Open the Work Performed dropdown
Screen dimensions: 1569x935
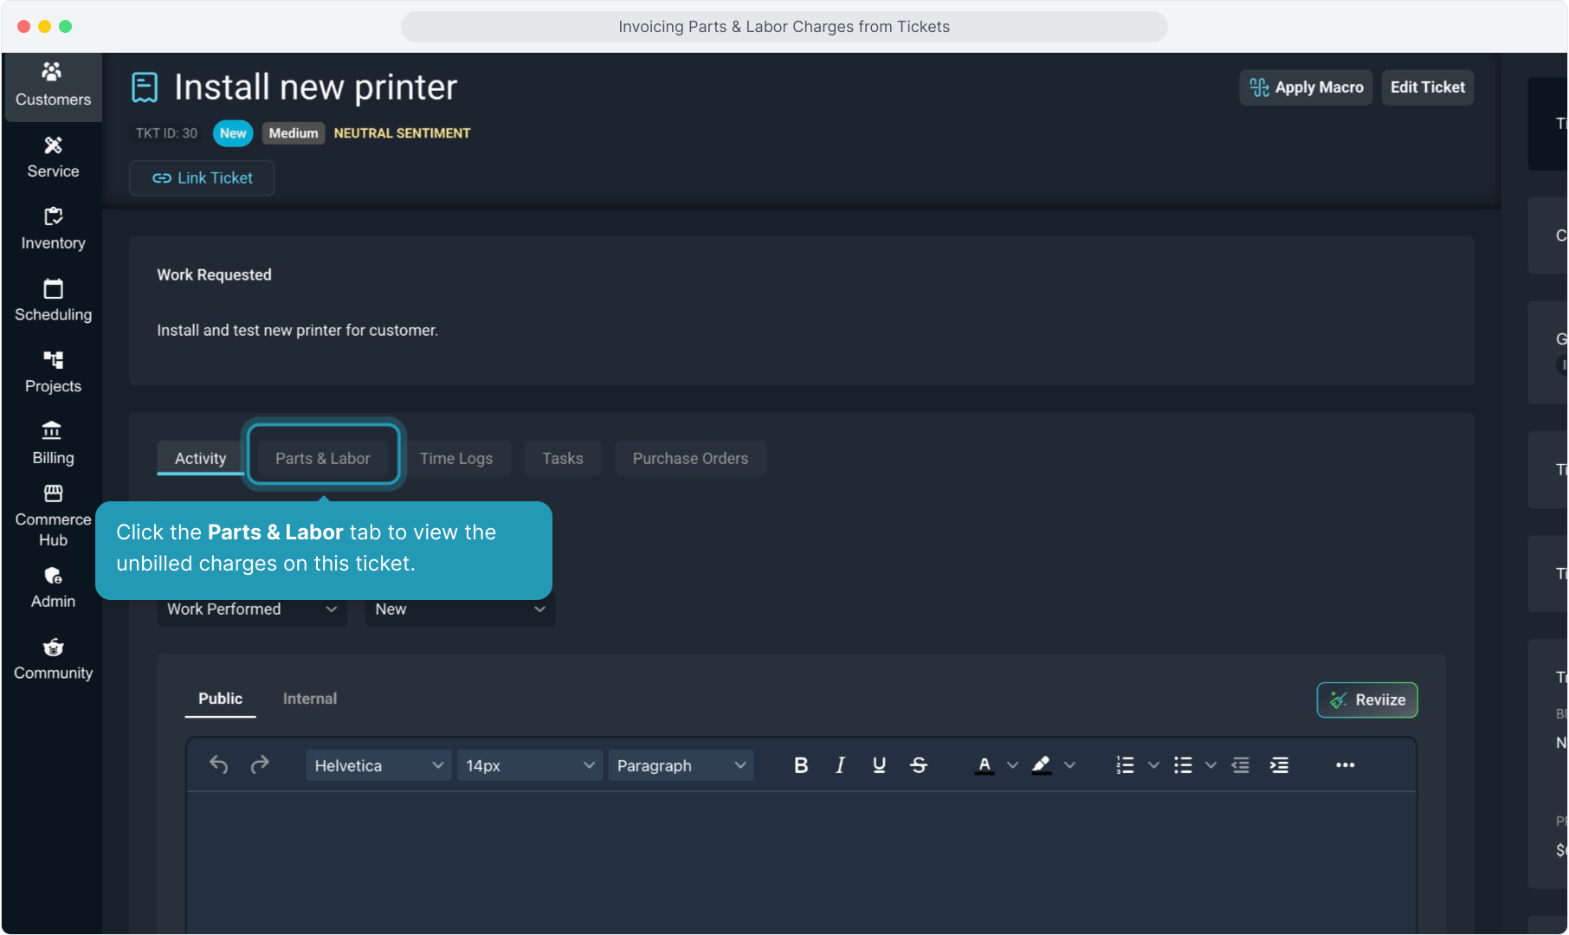[x=251, y=609]
